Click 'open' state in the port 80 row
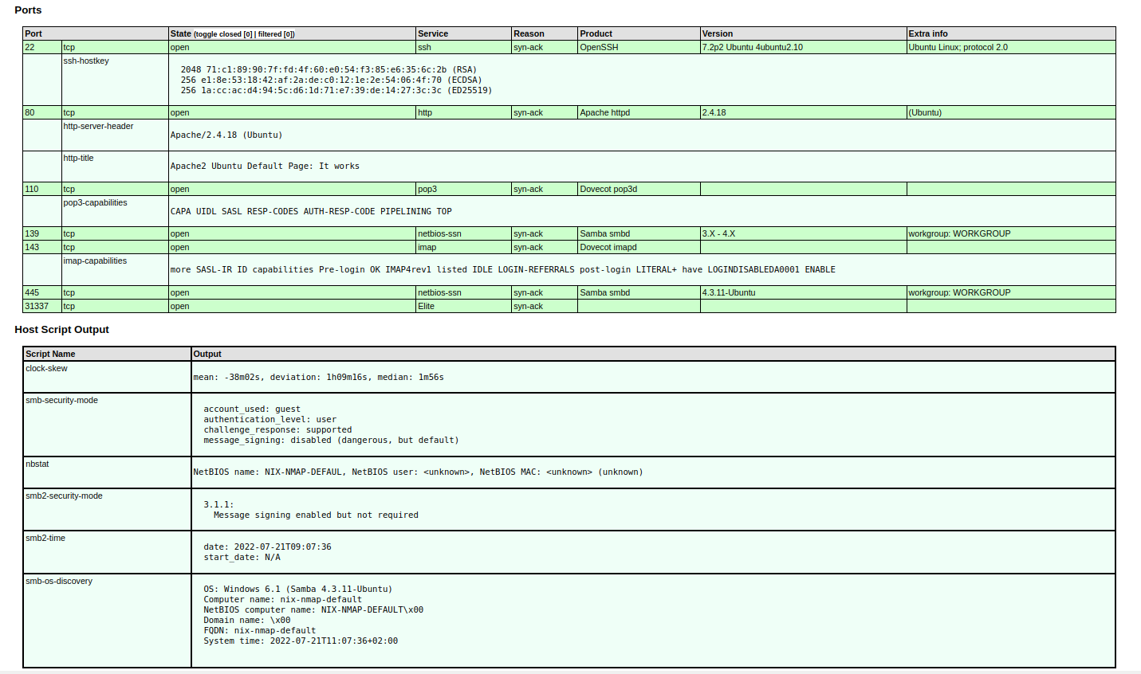The height and width of the screenshot is (674, 1141). click(292, 112)
